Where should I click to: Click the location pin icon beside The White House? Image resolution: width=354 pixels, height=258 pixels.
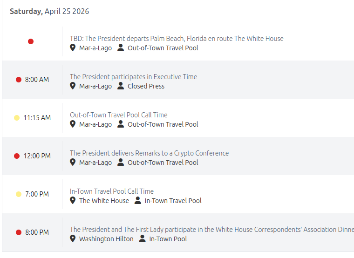(x=73, y=200)
